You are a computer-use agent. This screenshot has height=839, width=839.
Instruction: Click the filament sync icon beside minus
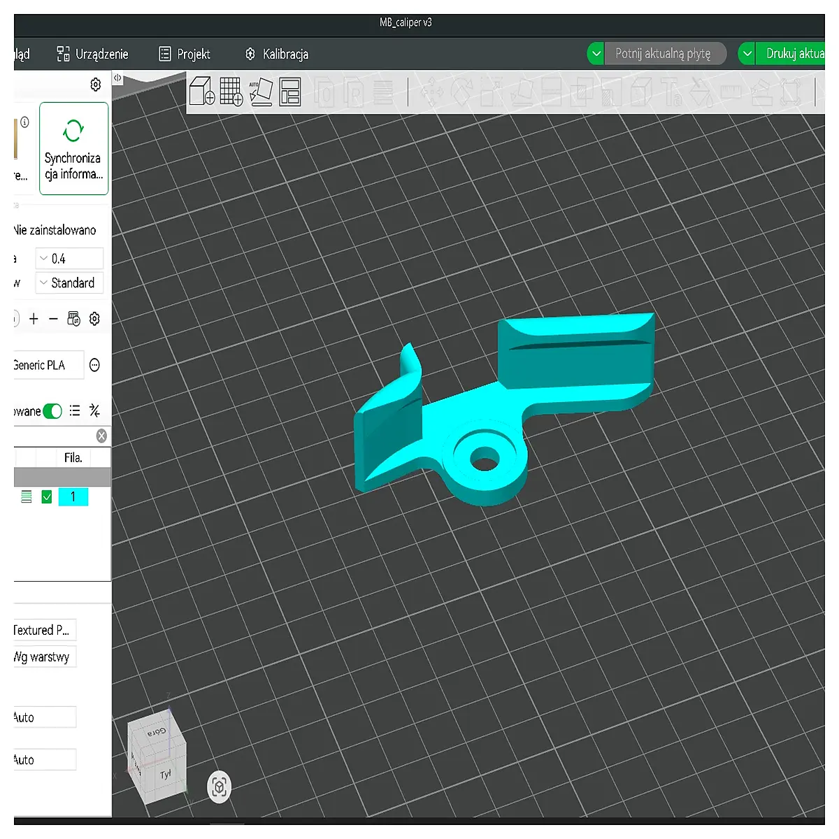[73, 319]
